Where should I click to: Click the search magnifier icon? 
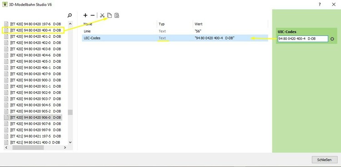point(70,15)
